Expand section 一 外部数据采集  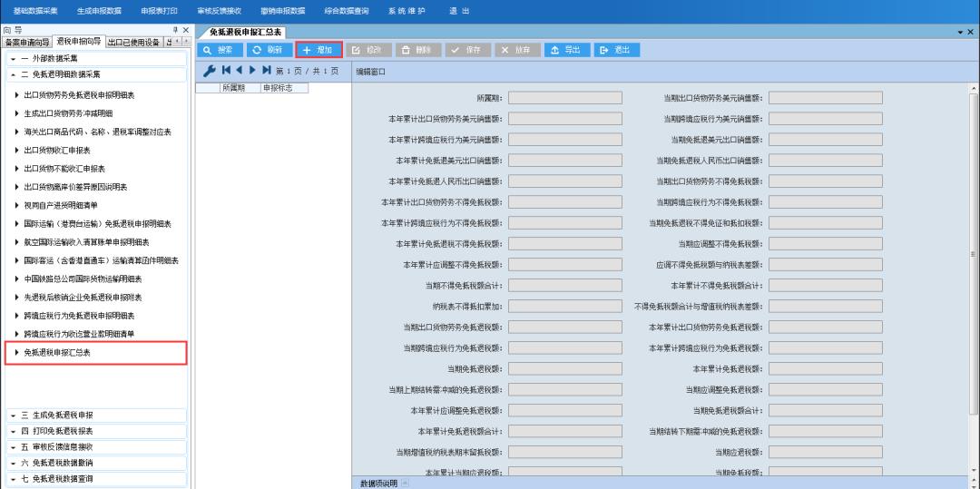[96, 59]
